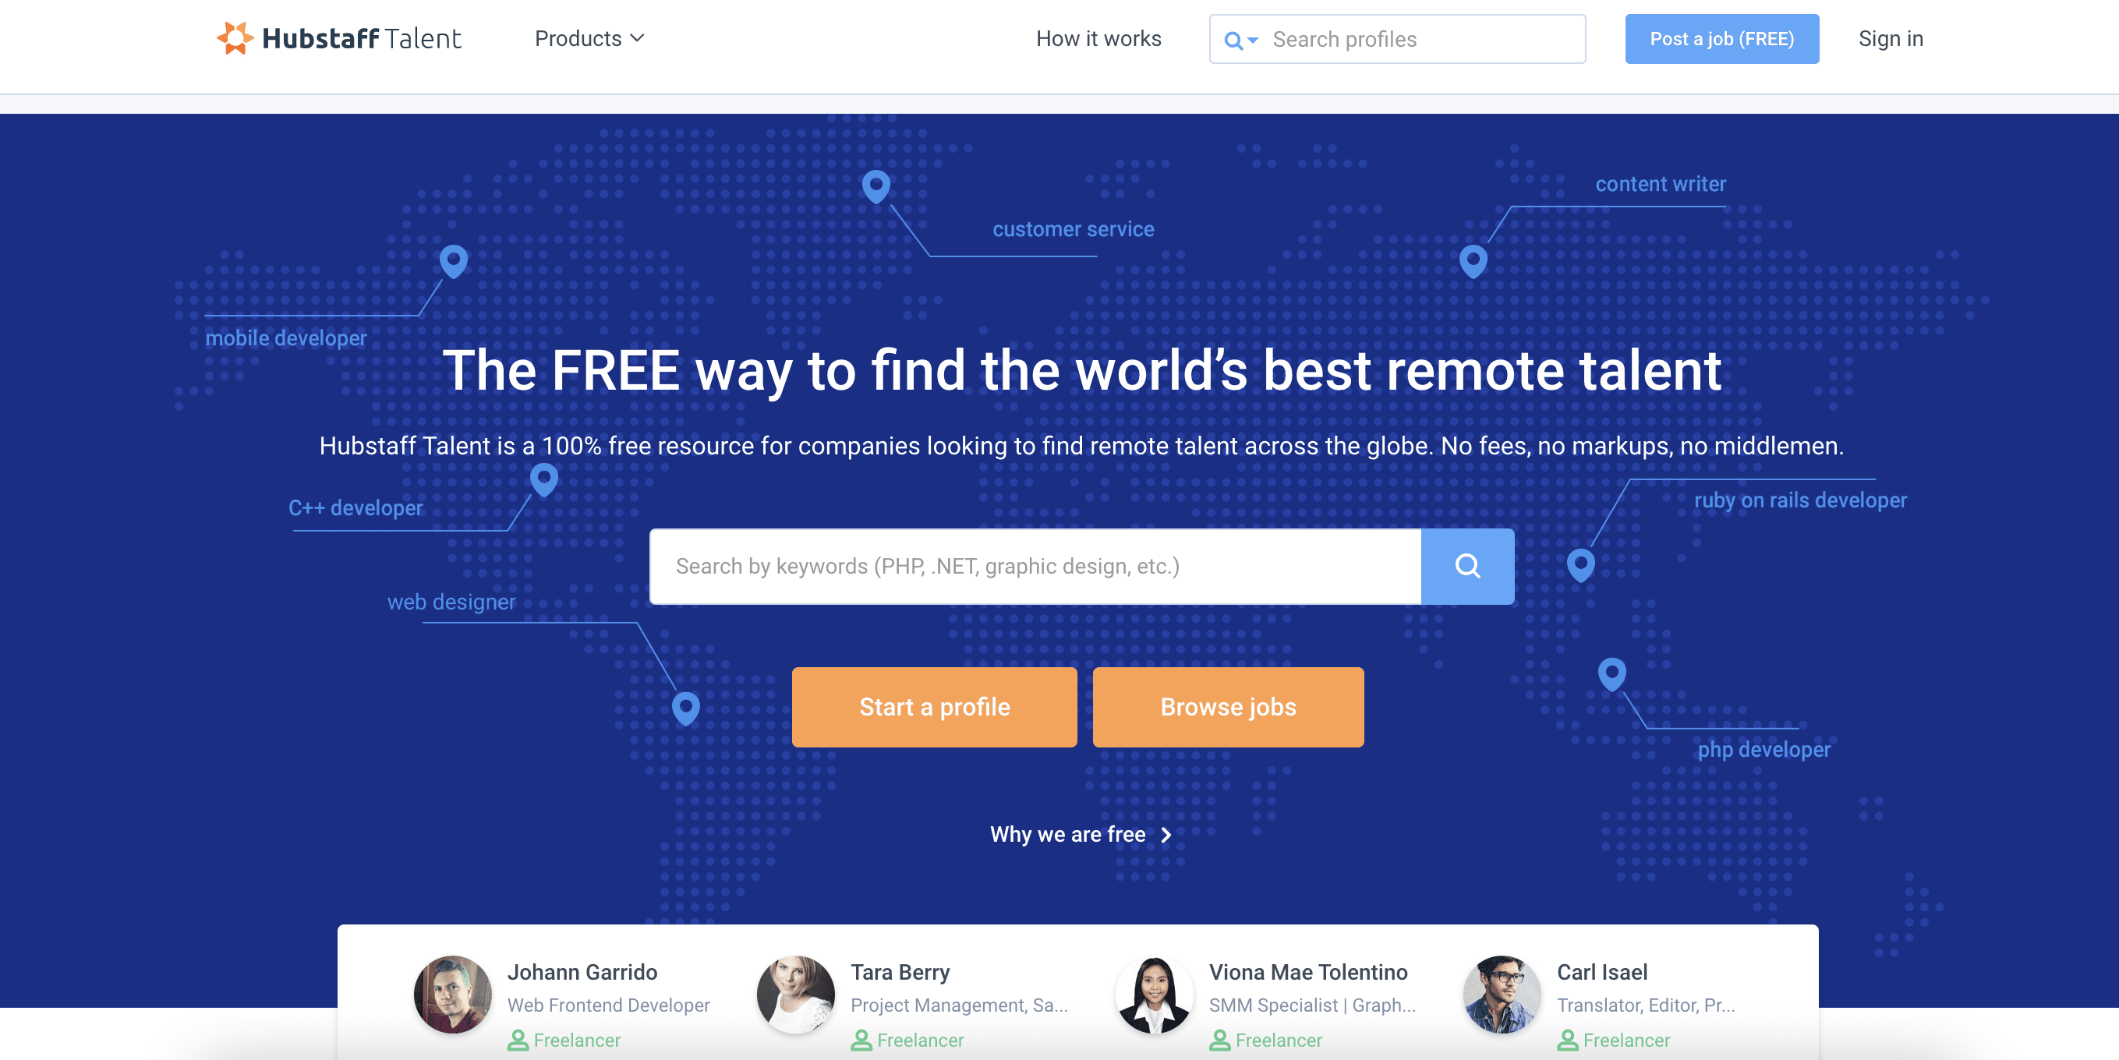Select the mobile developer label
The image size is (2119, 1060).
pyautogui.click(x=285, y=338)
